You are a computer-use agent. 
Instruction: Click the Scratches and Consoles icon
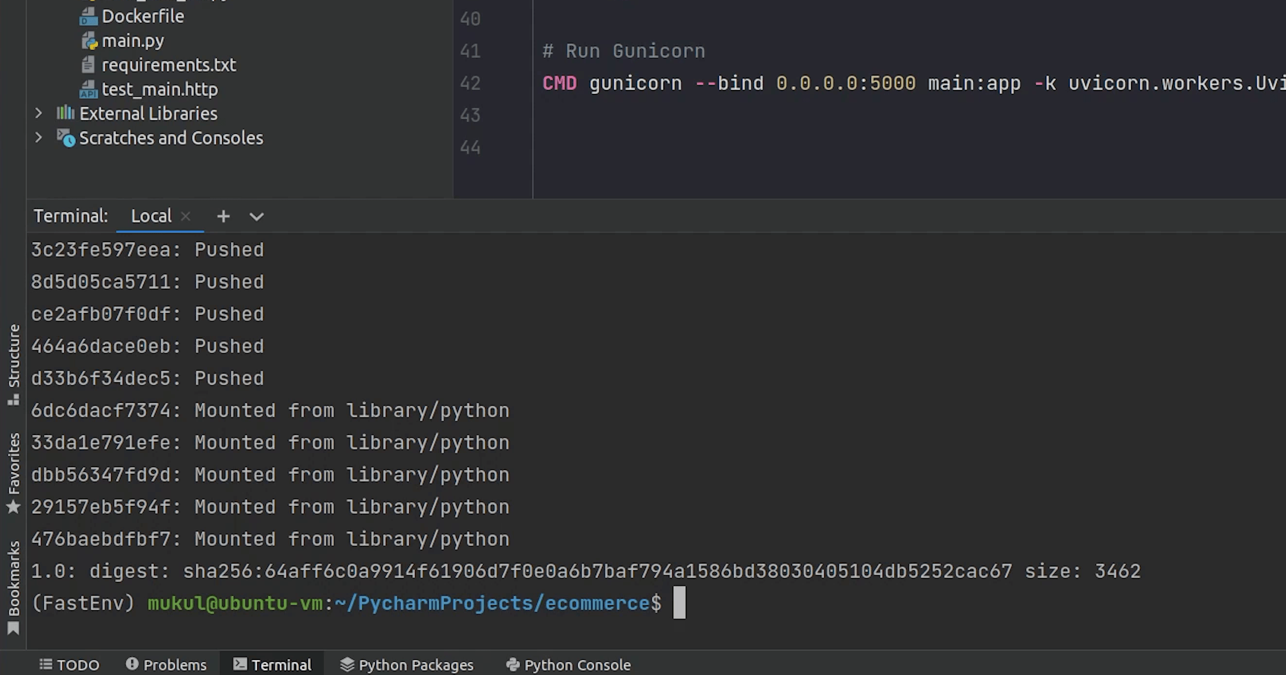point(65,138)
